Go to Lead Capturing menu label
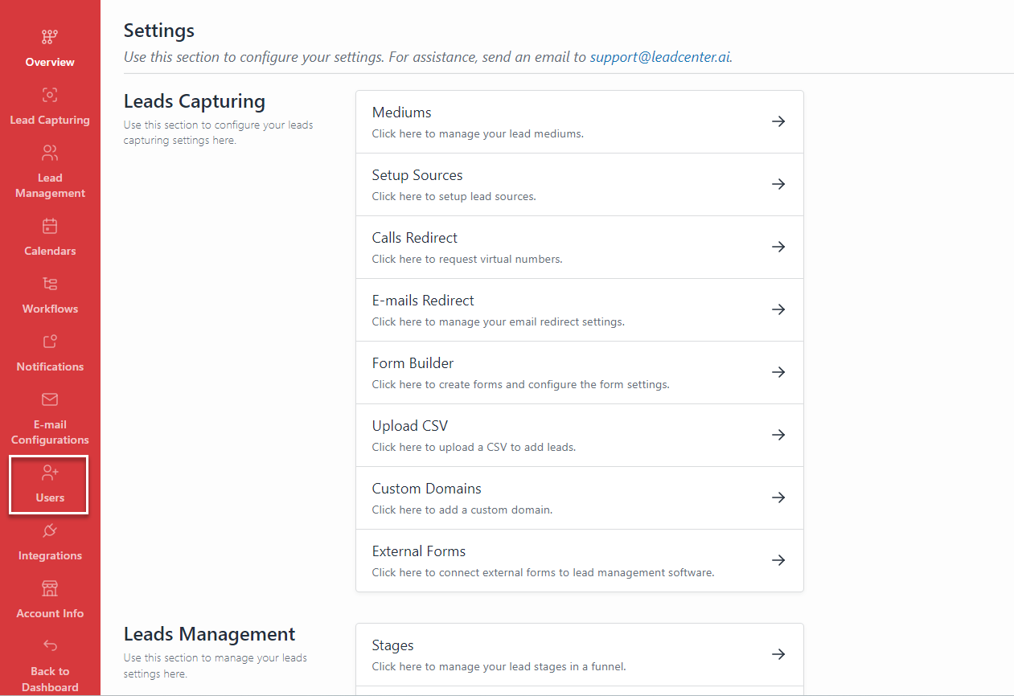This screenshot has height=696, width=1014. pos(50,120)
